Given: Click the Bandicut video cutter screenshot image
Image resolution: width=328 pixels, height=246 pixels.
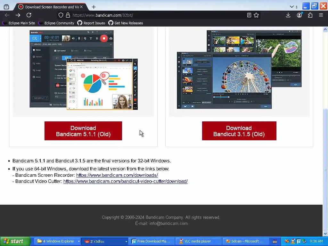Looking at the screenshot, I should [x=239, y=70].
